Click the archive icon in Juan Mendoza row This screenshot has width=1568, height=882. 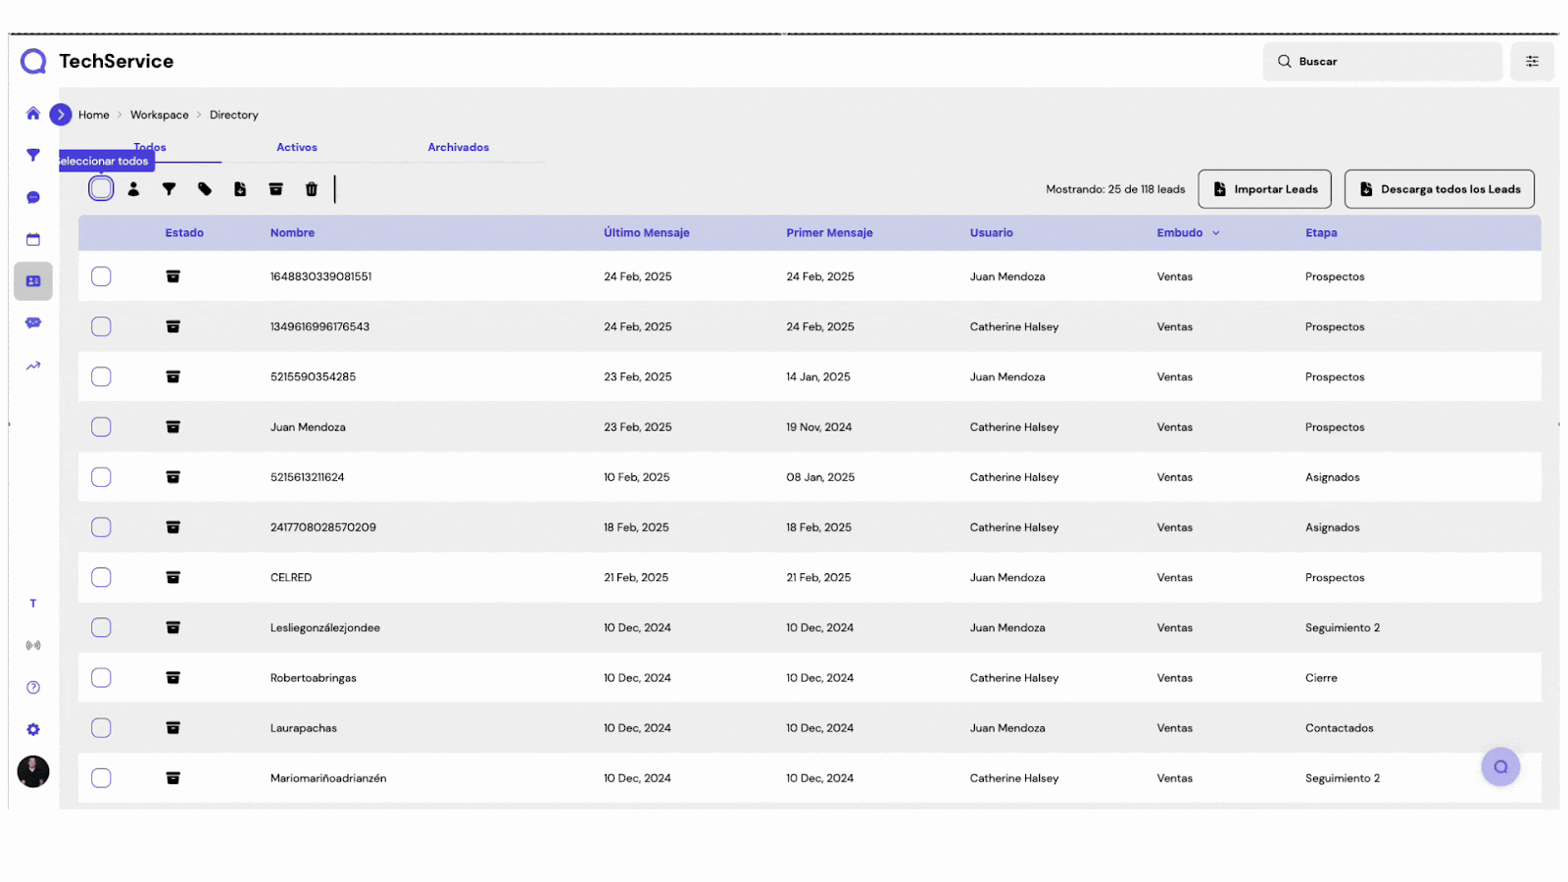coord(172,427)
